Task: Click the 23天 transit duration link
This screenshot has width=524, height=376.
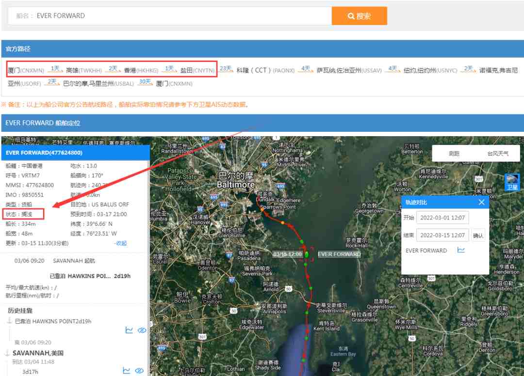Action: click(x=226, y=68)
